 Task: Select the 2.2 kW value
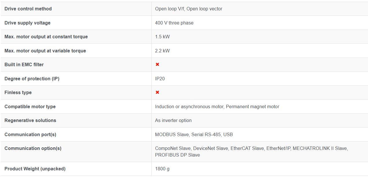[162, 51]
